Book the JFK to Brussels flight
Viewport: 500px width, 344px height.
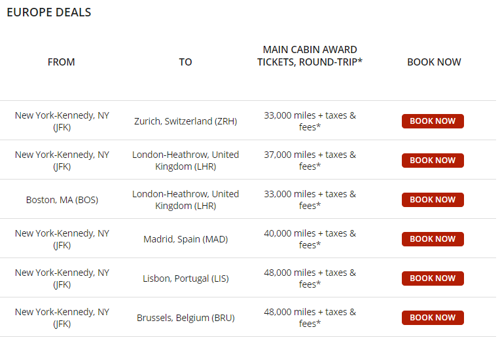pyautogui.click(x=433, y=318)
